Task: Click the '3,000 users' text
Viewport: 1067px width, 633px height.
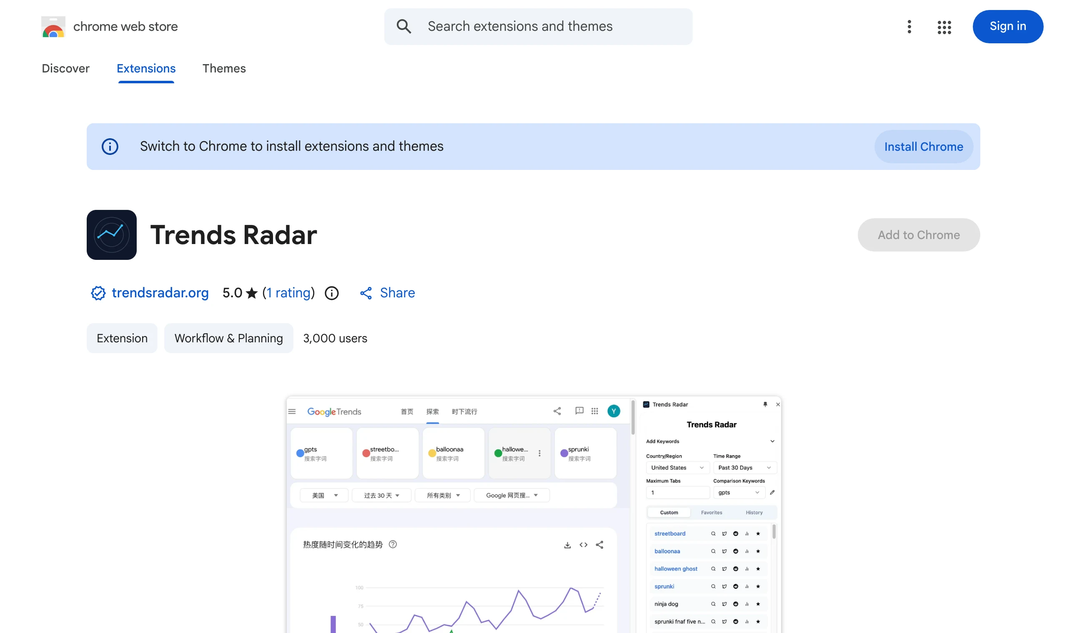Action: click(x=335, y=338)
